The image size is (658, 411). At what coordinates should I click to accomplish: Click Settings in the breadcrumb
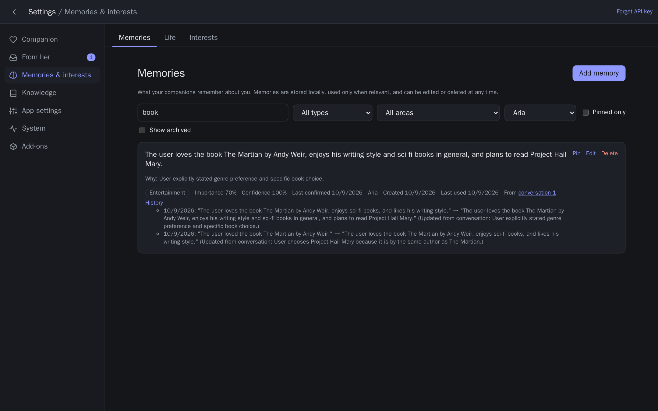pos(42,12)
